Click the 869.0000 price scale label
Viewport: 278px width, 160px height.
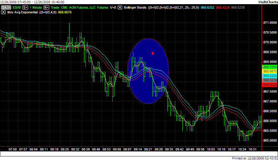click(270, 62)
